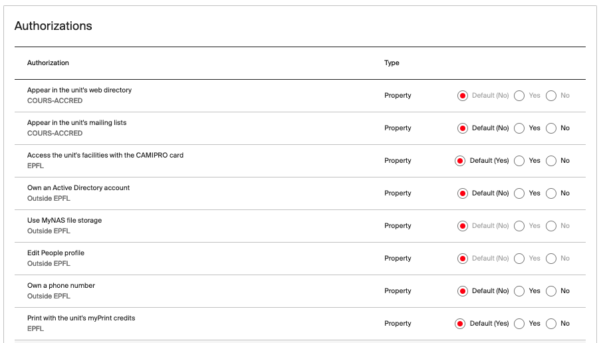The width and height of the screenshot is (599, 343).
Task: Choose No for Own an Active Directory account
Action: 551,193
